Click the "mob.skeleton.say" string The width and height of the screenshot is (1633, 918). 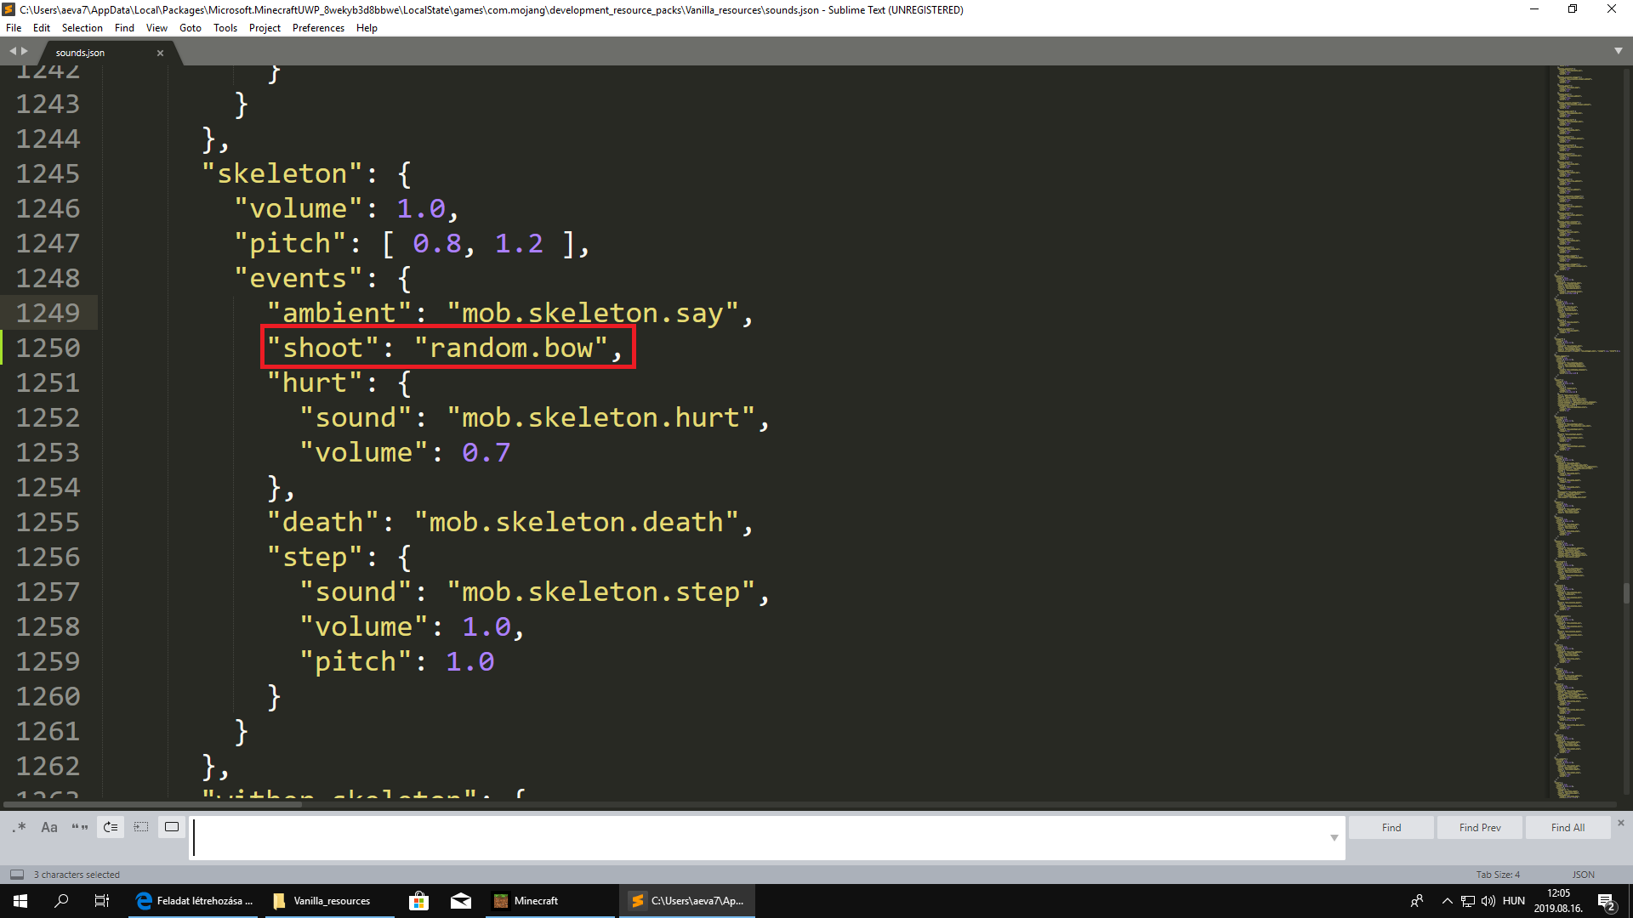[x=593, y=313]
